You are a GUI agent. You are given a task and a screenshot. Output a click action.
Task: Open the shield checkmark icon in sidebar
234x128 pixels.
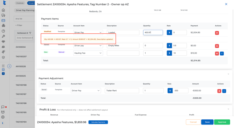pyautogui.click(x=3, y=57)
